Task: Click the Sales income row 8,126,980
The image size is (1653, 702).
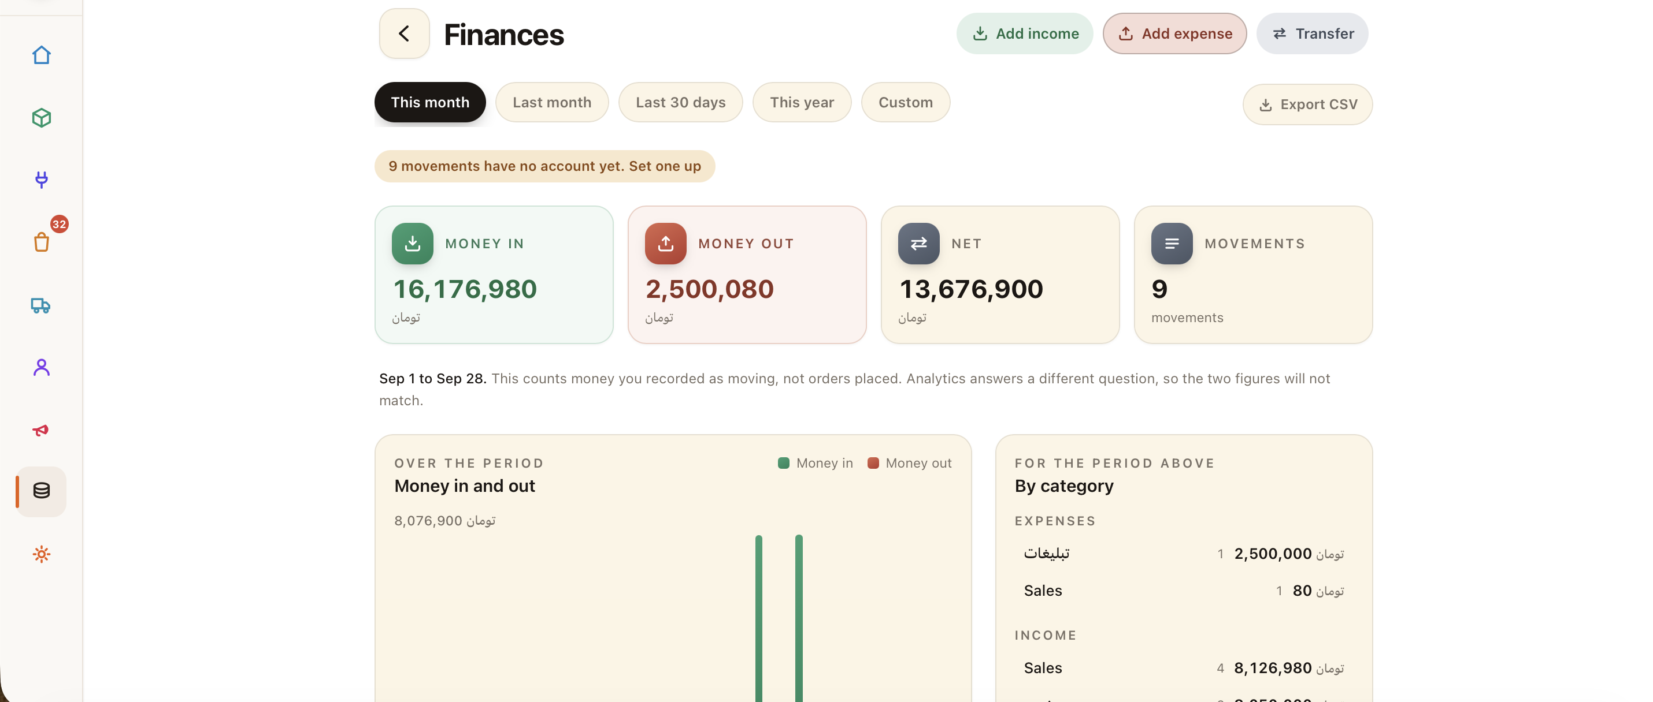Action: click(1183, 668)
